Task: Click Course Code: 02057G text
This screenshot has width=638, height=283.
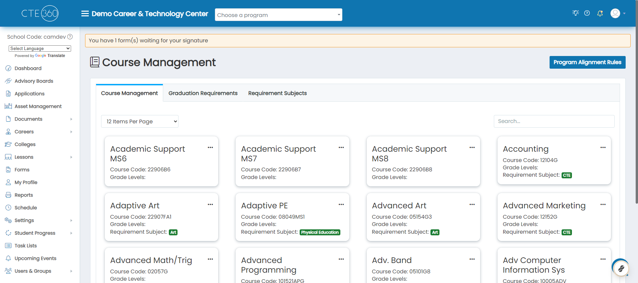Action: point(139,271)
